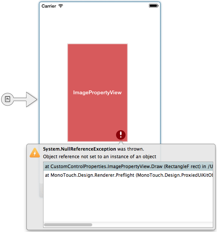217x232 pixels.
Task: Click the System.NullReferenceException heading text
Action: tap(79, 149)
